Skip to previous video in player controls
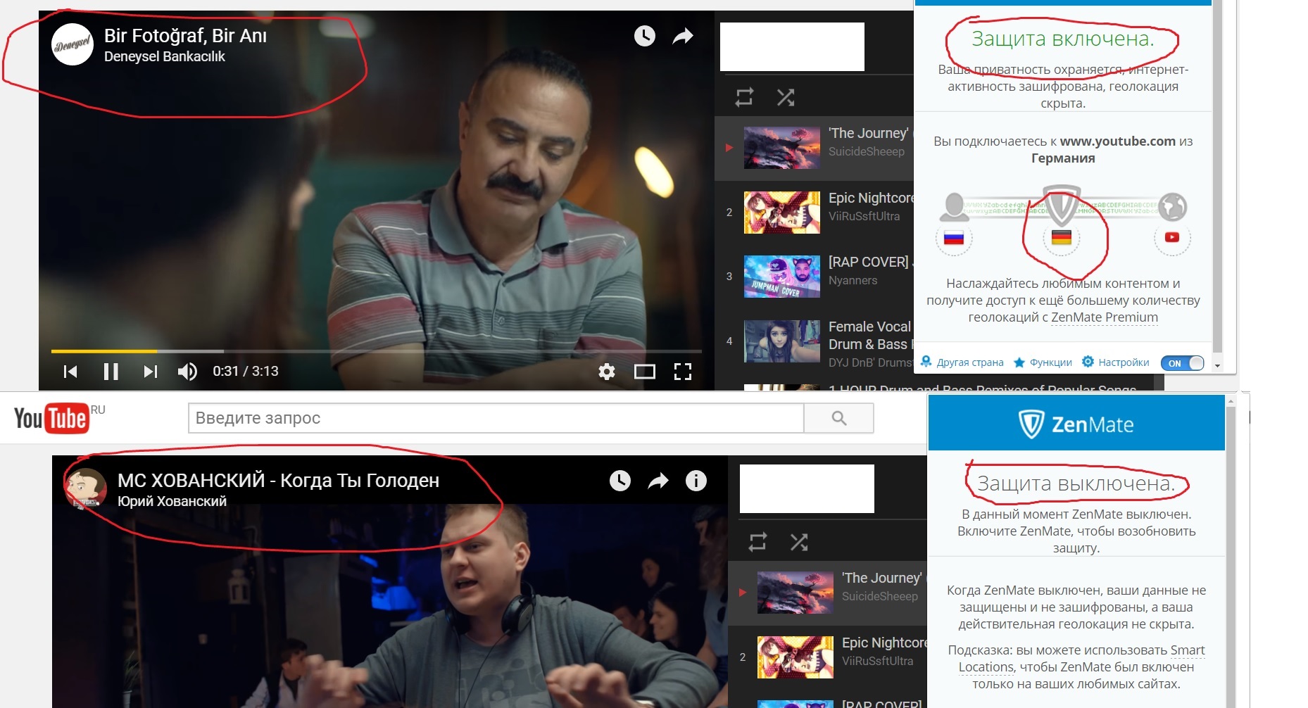Screen dimensions: 1308x708 click(x=70, y=371)
